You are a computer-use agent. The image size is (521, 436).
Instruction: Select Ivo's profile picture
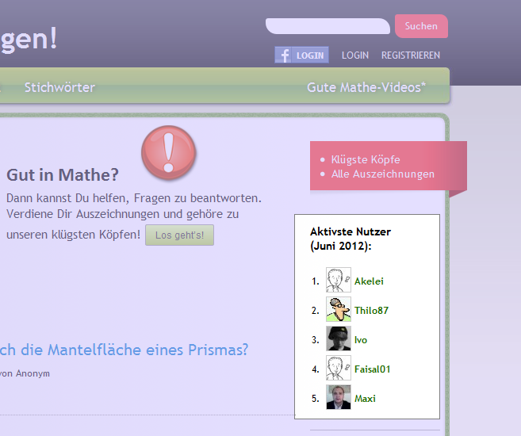coord(338,339)
